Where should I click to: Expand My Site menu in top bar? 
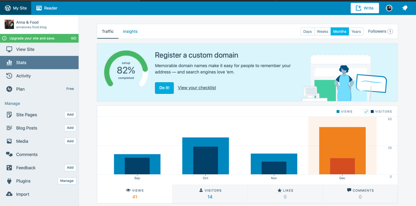(16, 8)
